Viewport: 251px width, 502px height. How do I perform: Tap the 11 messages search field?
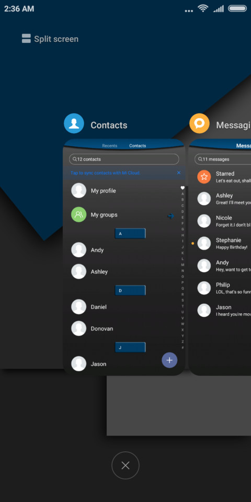pyautogui.click(x=223, y=159)
